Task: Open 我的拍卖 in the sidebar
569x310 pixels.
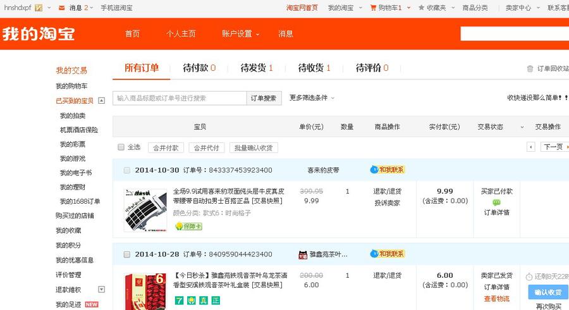Action: [x=73, y=115]
